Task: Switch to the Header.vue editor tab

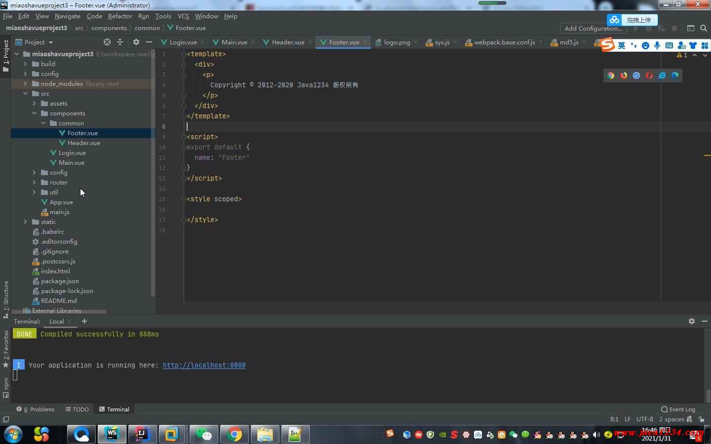Action: coord(288,42)
